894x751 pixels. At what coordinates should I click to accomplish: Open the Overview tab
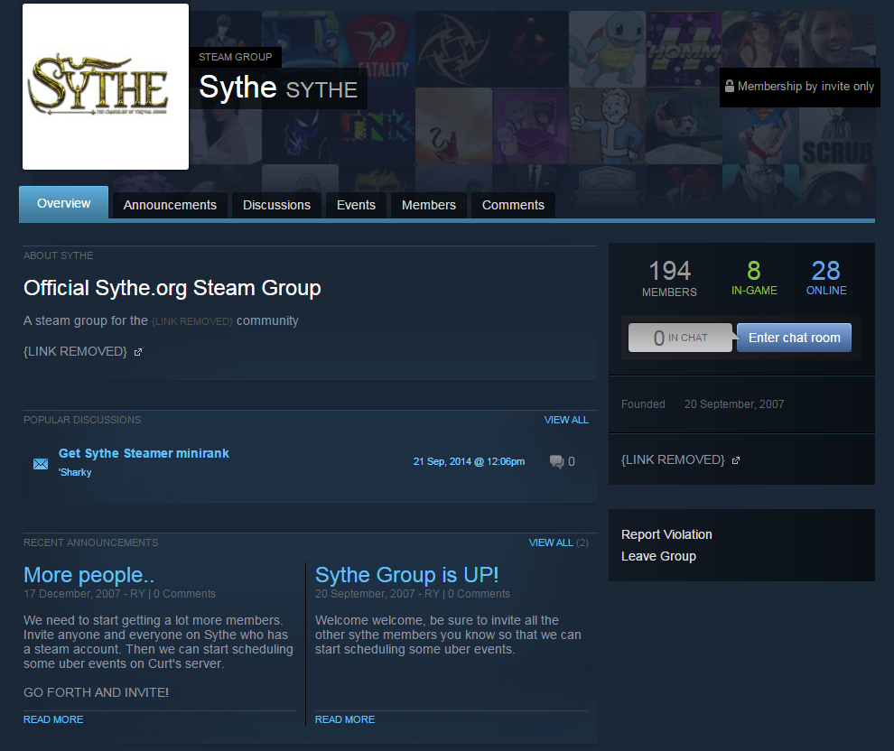point(63,203)
